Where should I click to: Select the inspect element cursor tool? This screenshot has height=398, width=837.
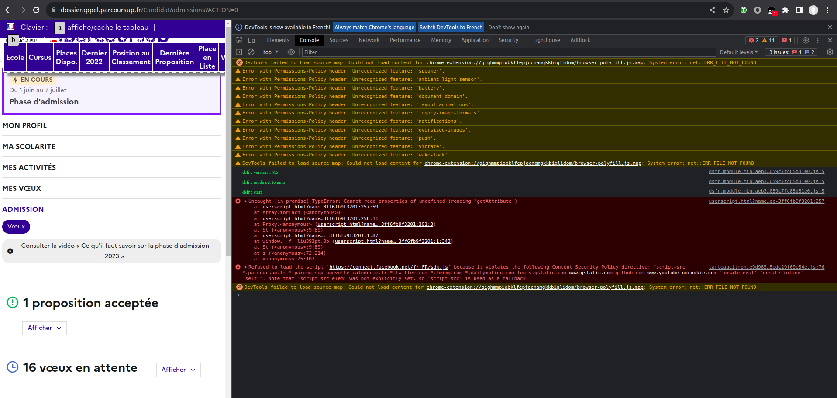point(239,40)
